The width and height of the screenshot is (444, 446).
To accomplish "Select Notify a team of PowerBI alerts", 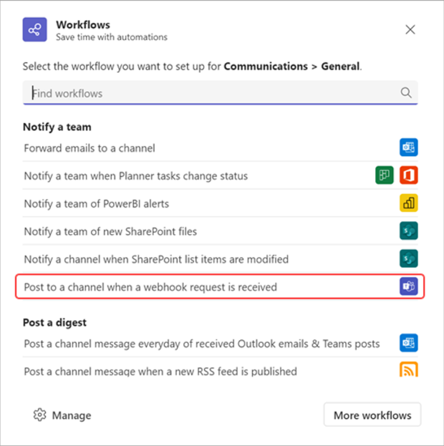I will click(221, 203).
